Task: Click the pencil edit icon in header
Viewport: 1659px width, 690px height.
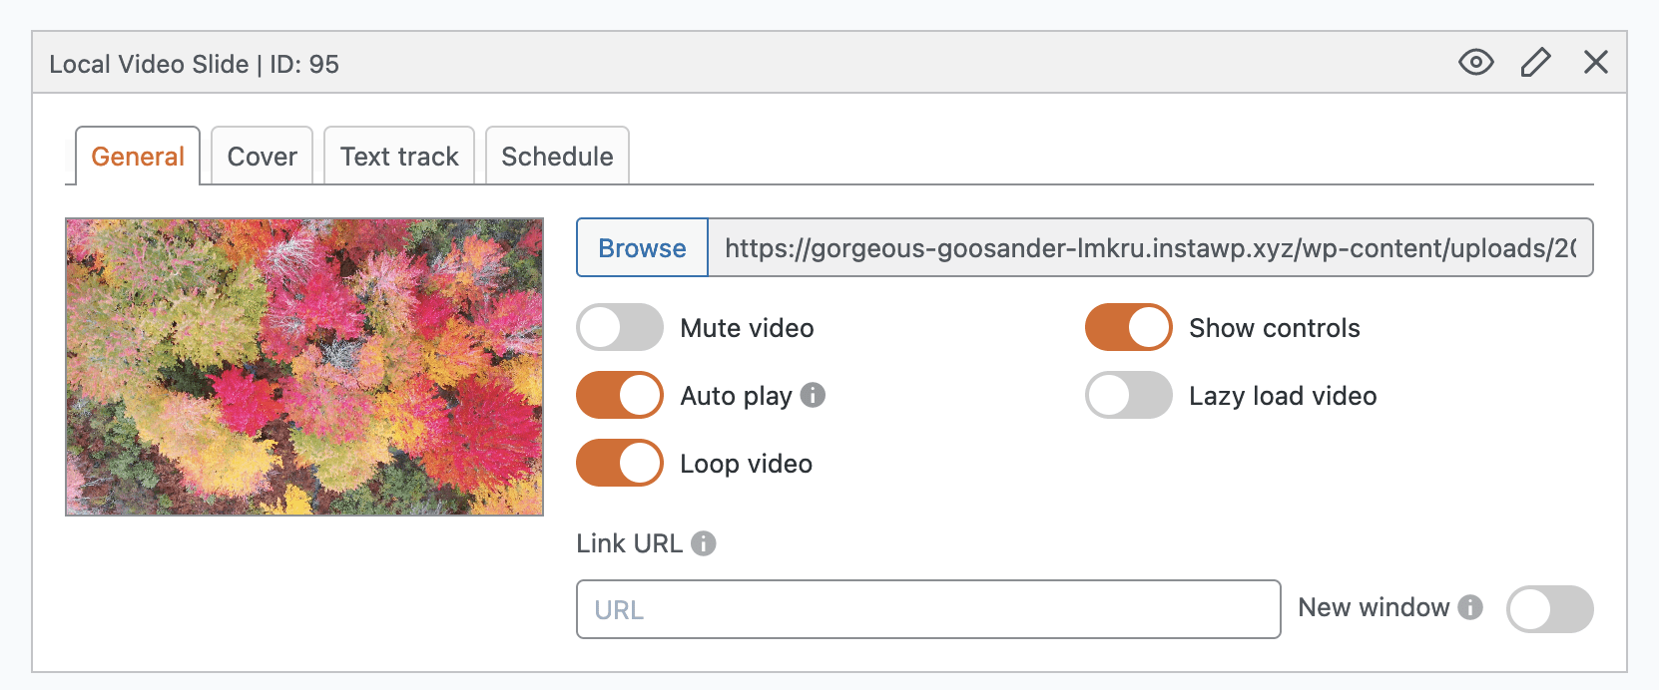Action: [x=1535, y=63]
